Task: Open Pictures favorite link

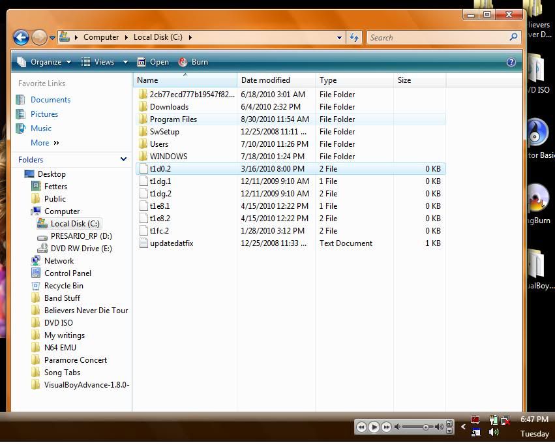Action: 44,114
